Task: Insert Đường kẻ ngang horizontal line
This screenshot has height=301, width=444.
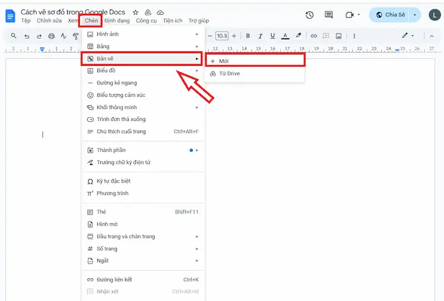Action: coord(143,83)
